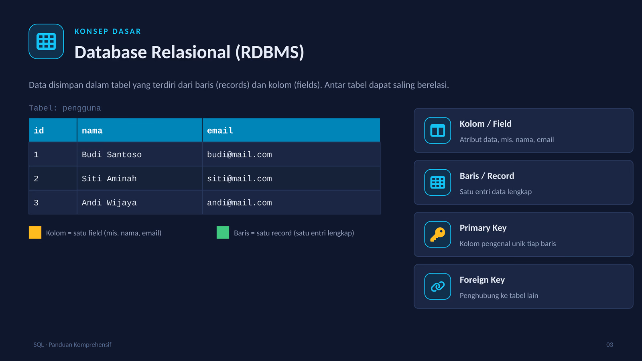Click the 'Primary Key' card title
Screen dimensions: 642x361
pyautogui.click(x=483, y=228)
